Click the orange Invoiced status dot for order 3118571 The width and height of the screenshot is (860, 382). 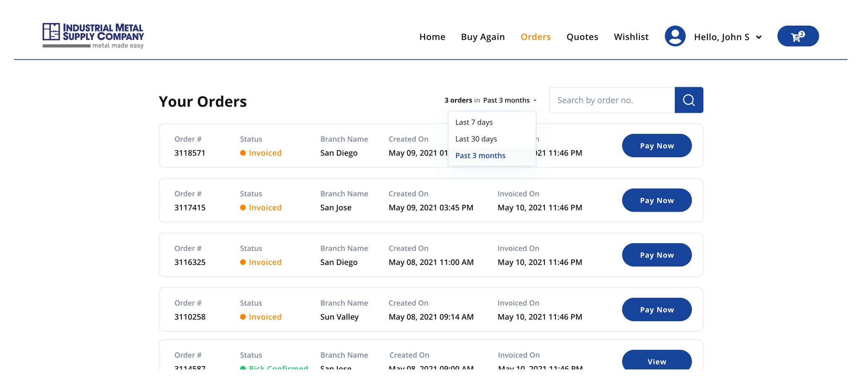(x=244, y=153)
